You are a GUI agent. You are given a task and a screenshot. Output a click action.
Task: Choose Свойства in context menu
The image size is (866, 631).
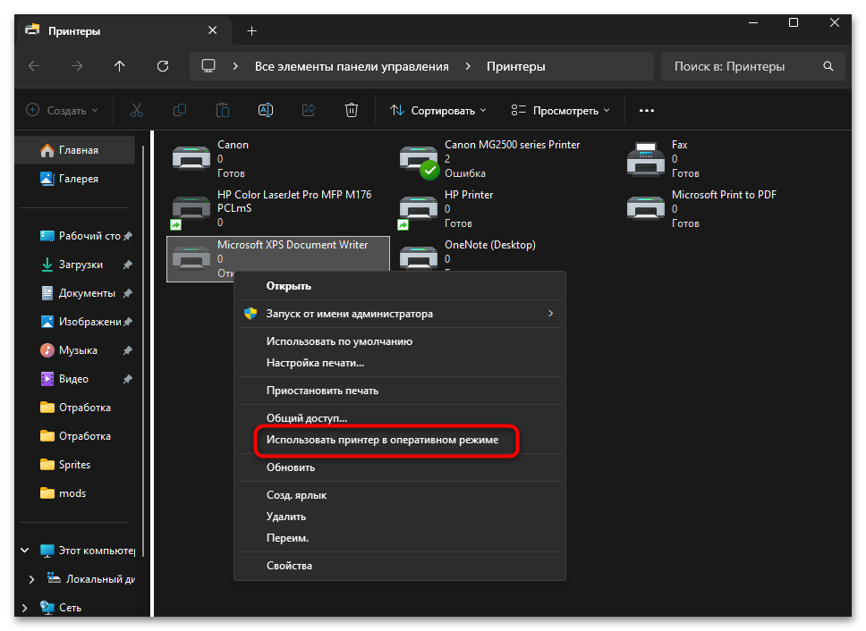pos(400,566)
